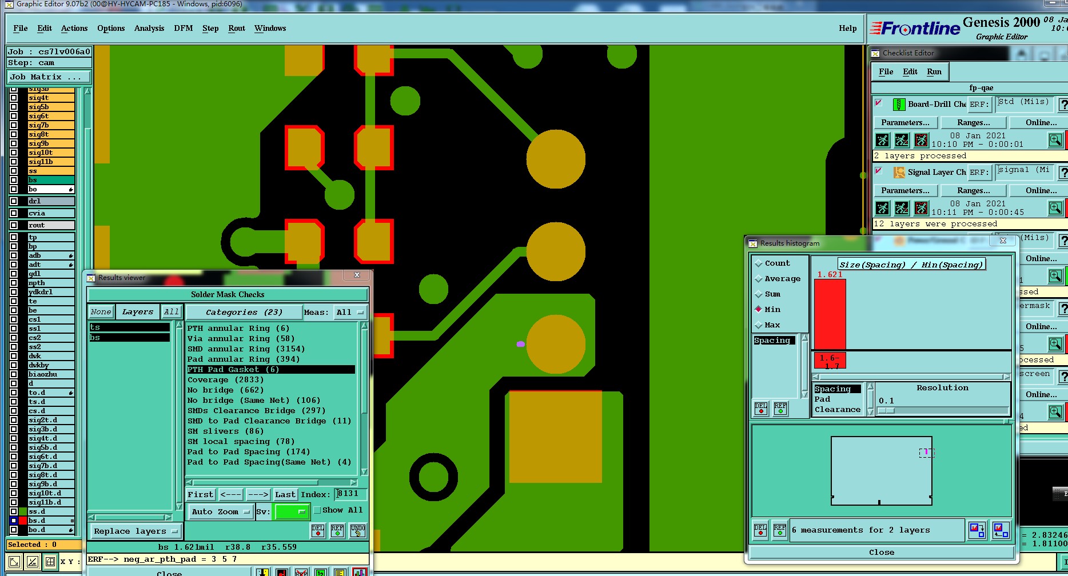
Task: Uncheck the Board-Drill Check checkbox
Action: click(879, 103)
